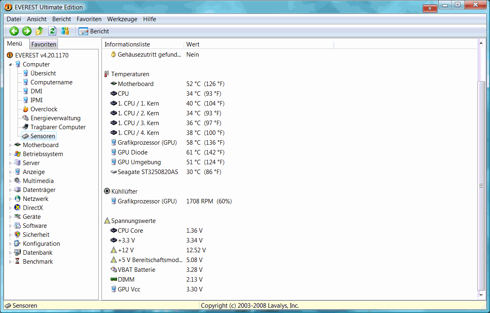Click the memory icon beside DIMM
This screenshot has height=313, width=490.
tap(114, 280)
